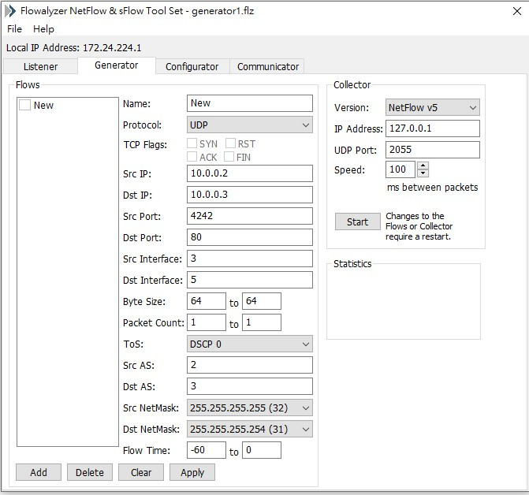
Task: Click the Byte Size minimum field
Action: point(207,301)
